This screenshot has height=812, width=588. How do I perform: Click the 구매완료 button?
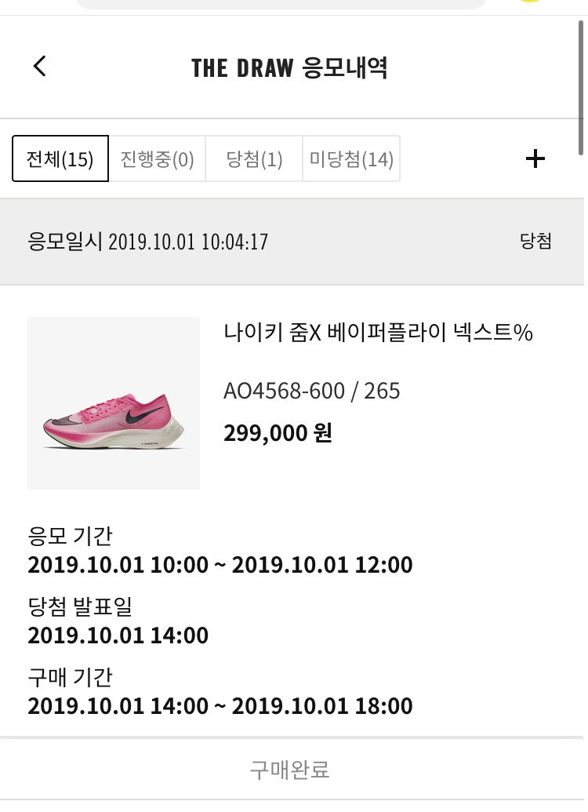coord(290,770)
